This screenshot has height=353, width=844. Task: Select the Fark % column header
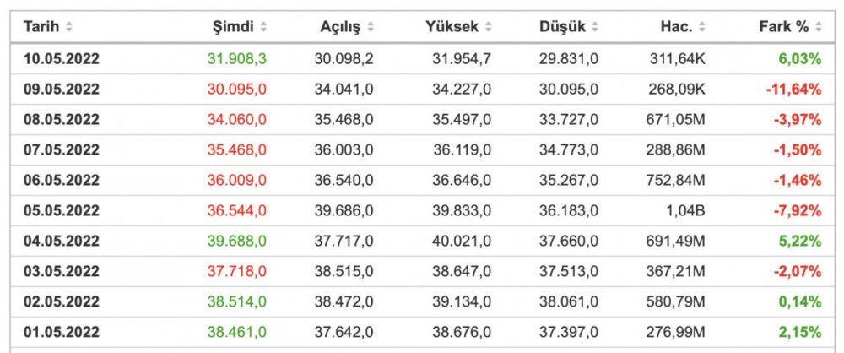784,27
